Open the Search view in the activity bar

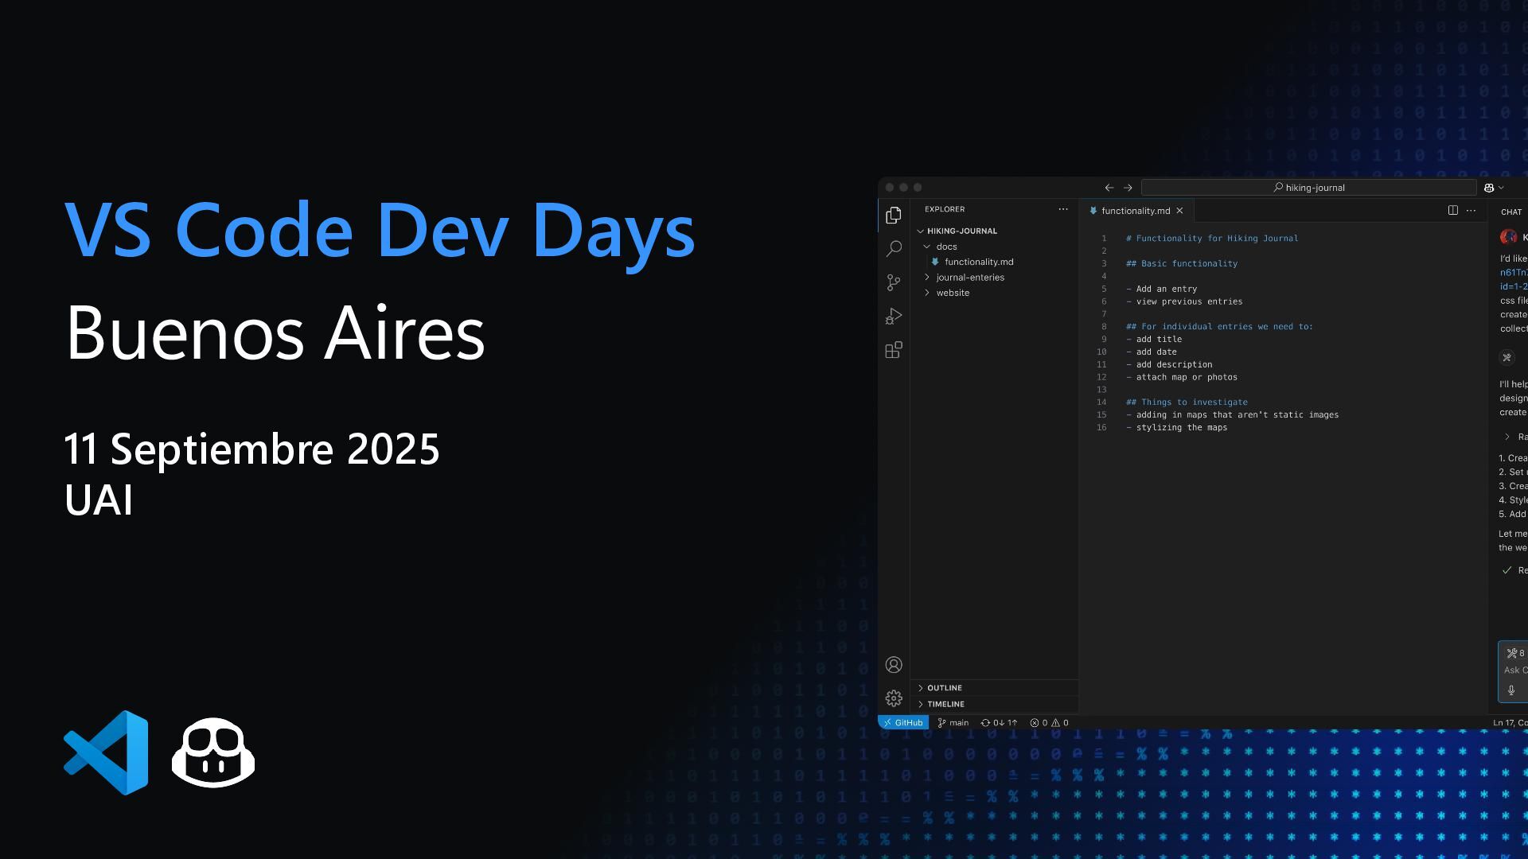click(x=894, y=249)
